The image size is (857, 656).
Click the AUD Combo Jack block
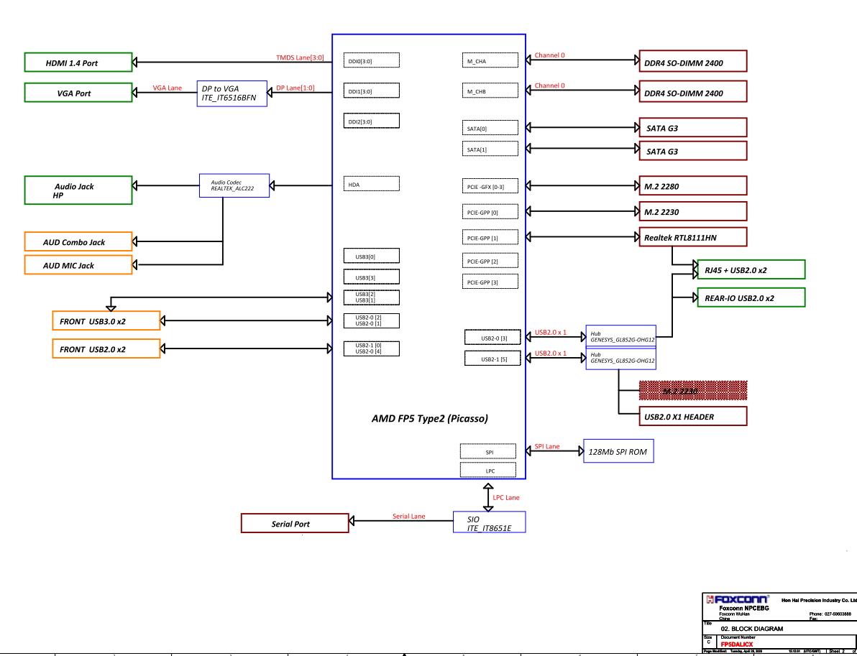point(78,241)
